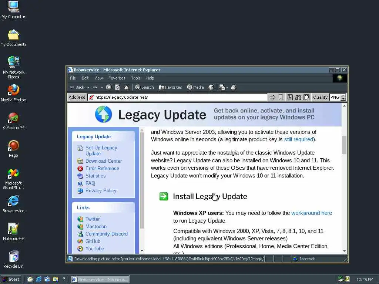Expand the Mail button dropdown arrow
The height and width of the screenshot is (284, 379).
(x=227, y=87)
